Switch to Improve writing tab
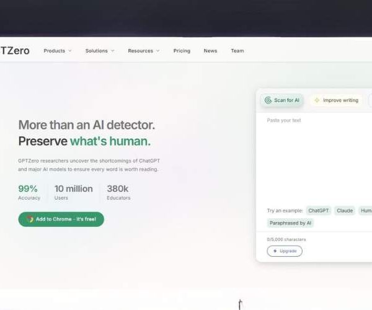The image size is (372, 310). 336,100
